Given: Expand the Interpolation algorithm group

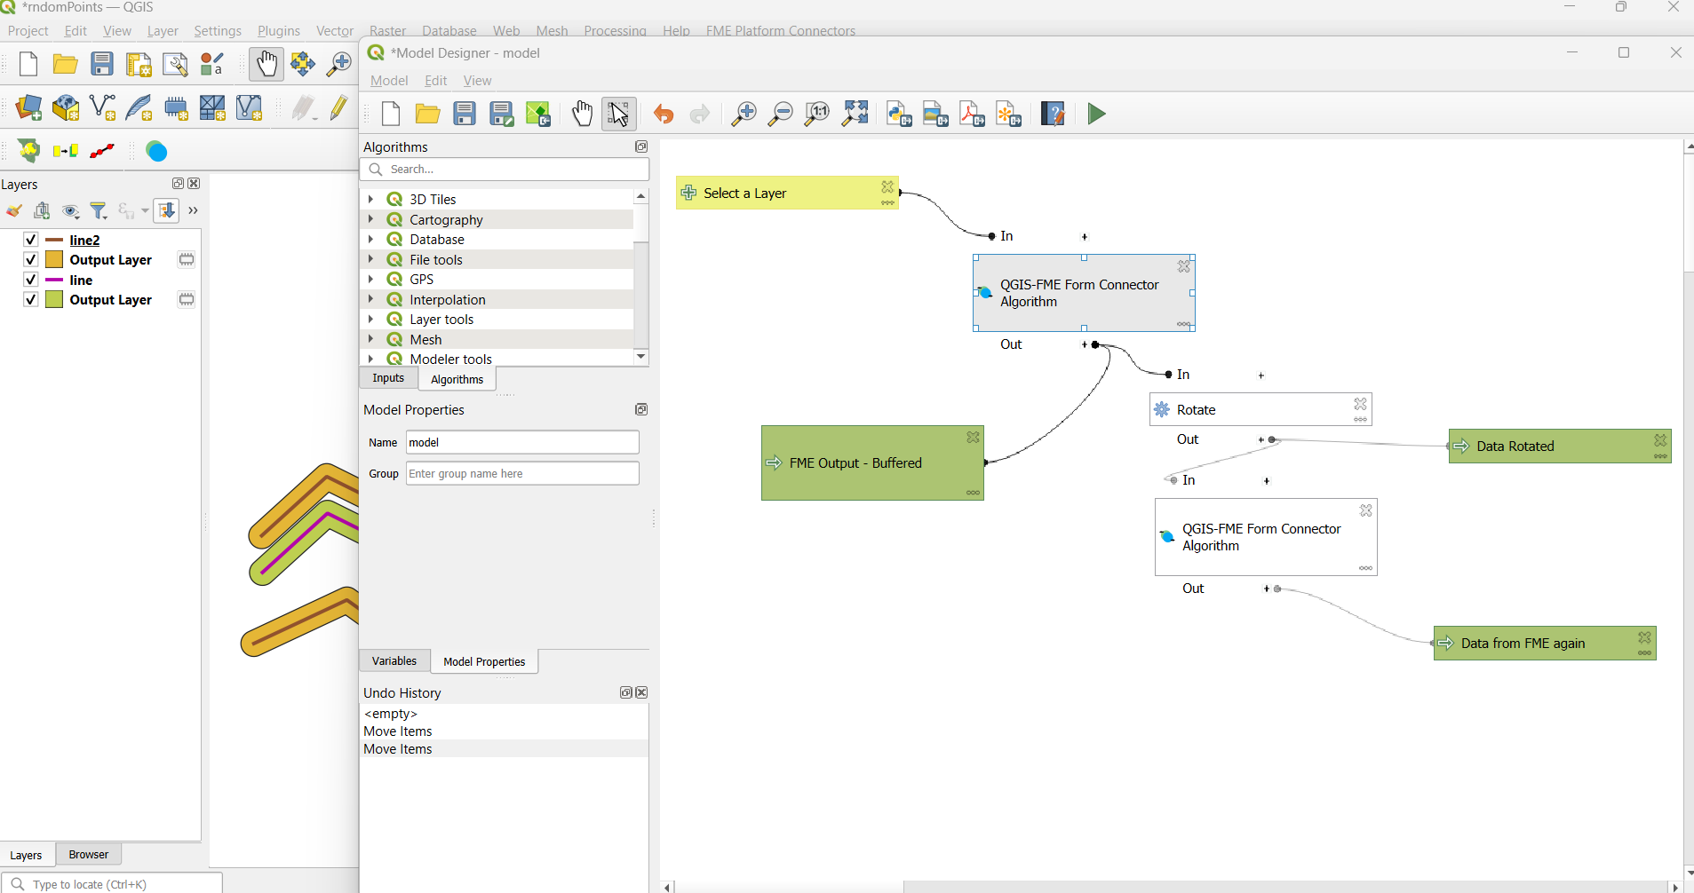Looking at the screenshot, I should pos(371,299).
